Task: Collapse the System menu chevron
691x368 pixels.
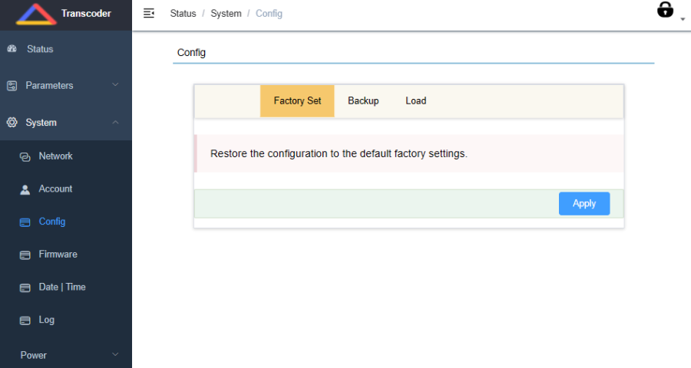Action: [x=115, y=122]
